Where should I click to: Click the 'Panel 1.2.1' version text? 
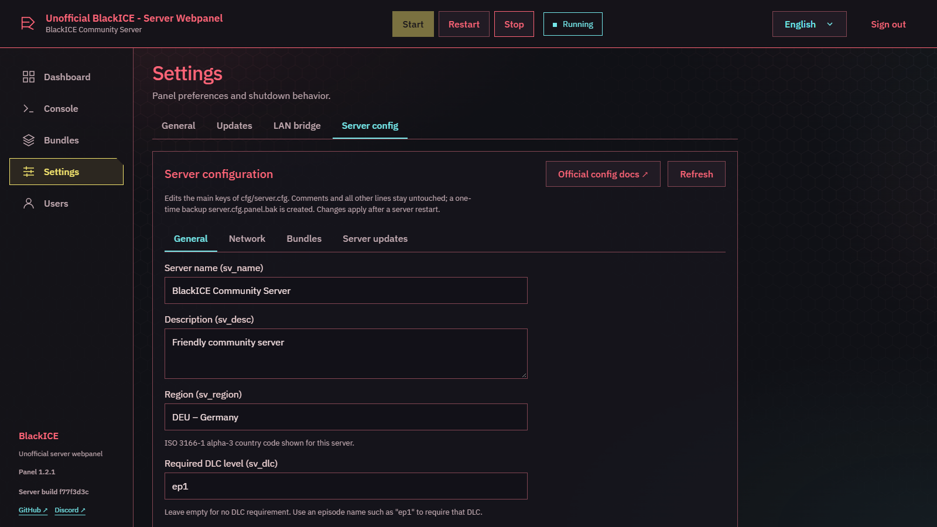pos(37,472)
